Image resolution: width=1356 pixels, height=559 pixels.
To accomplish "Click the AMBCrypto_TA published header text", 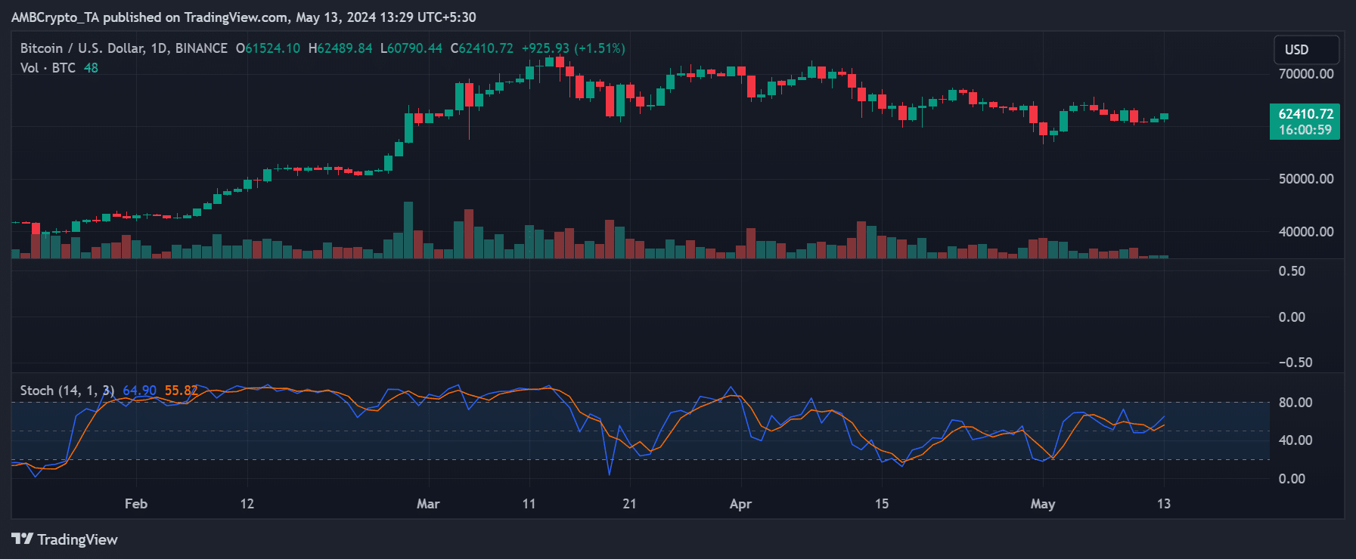I will click(x=244, y=17).
